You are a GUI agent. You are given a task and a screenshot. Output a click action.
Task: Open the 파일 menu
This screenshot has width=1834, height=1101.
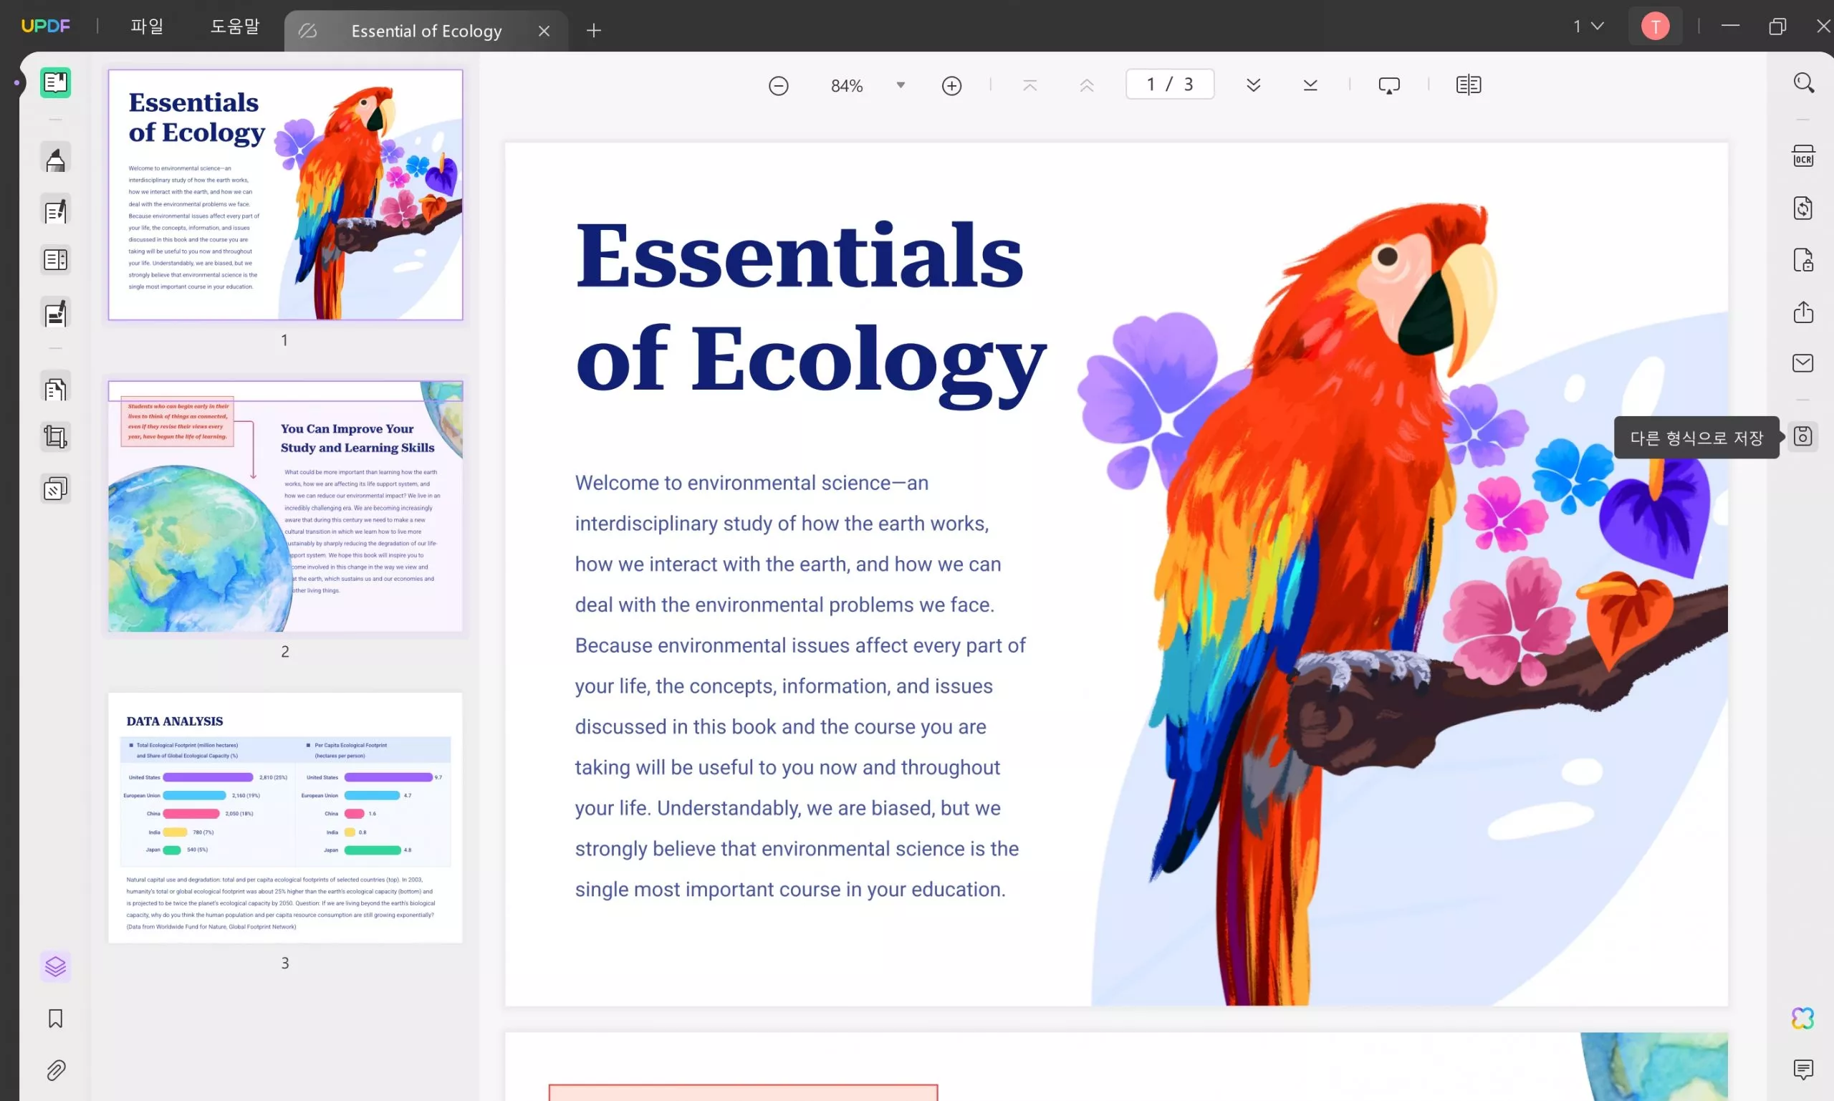click(x=147, y=26)
